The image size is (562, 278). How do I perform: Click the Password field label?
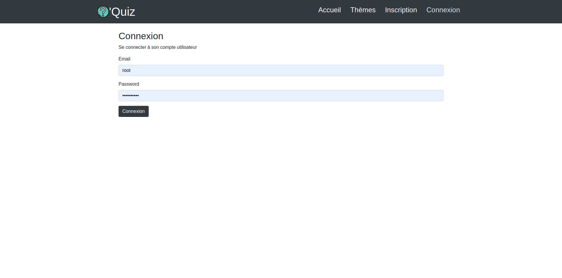pos(129,84)
